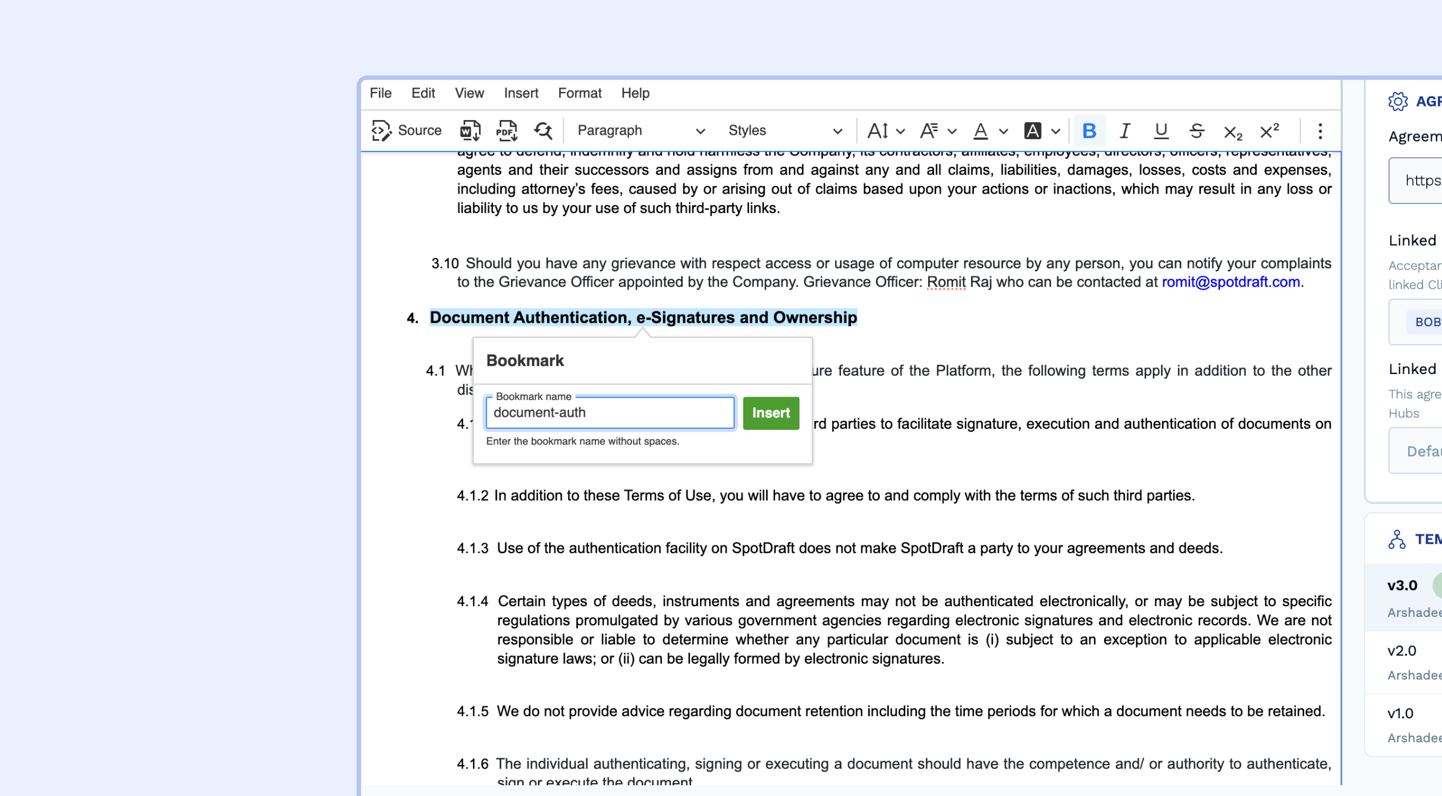
Task: Apply superscript formatting
Action: 1269,131
